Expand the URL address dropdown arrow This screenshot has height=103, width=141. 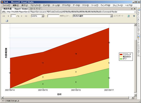coord(135,12)
